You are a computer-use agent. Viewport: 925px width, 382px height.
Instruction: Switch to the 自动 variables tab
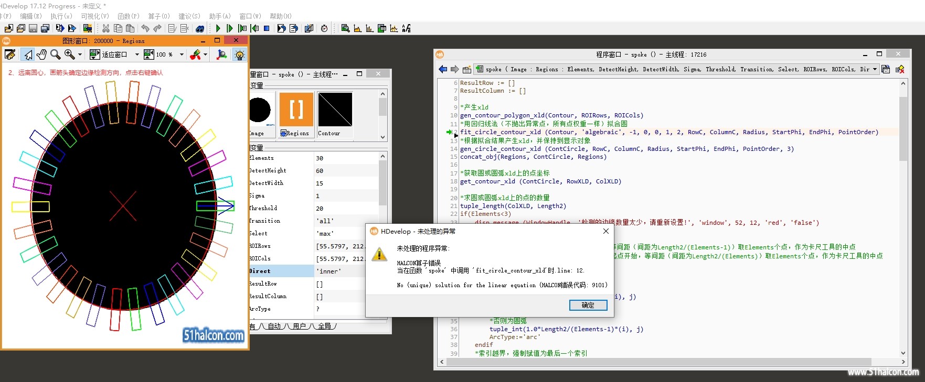[274, 326]
